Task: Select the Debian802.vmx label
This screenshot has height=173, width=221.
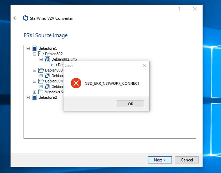Action: 64,59
